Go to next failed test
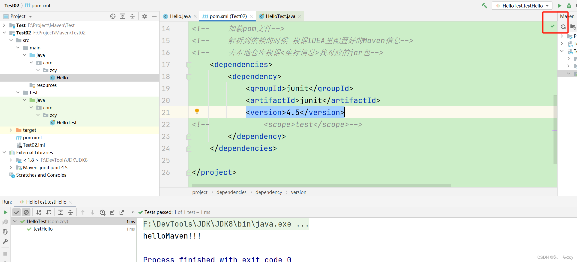577x262 pixels. [93, 212]
